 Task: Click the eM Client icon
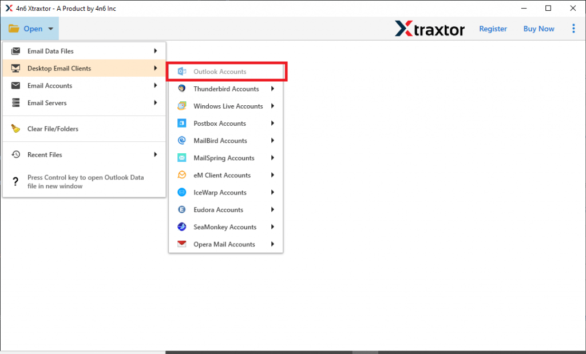(x=181, y=175)
